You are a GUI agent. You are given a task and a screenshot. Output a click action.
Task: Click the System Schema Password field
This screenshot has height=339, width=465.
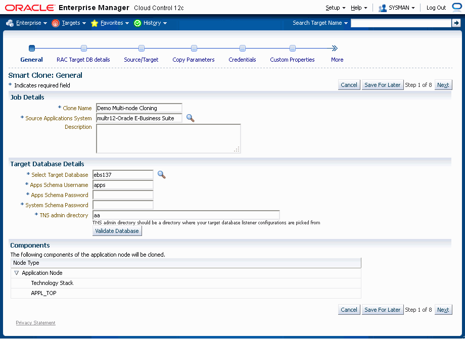(123, 205)
